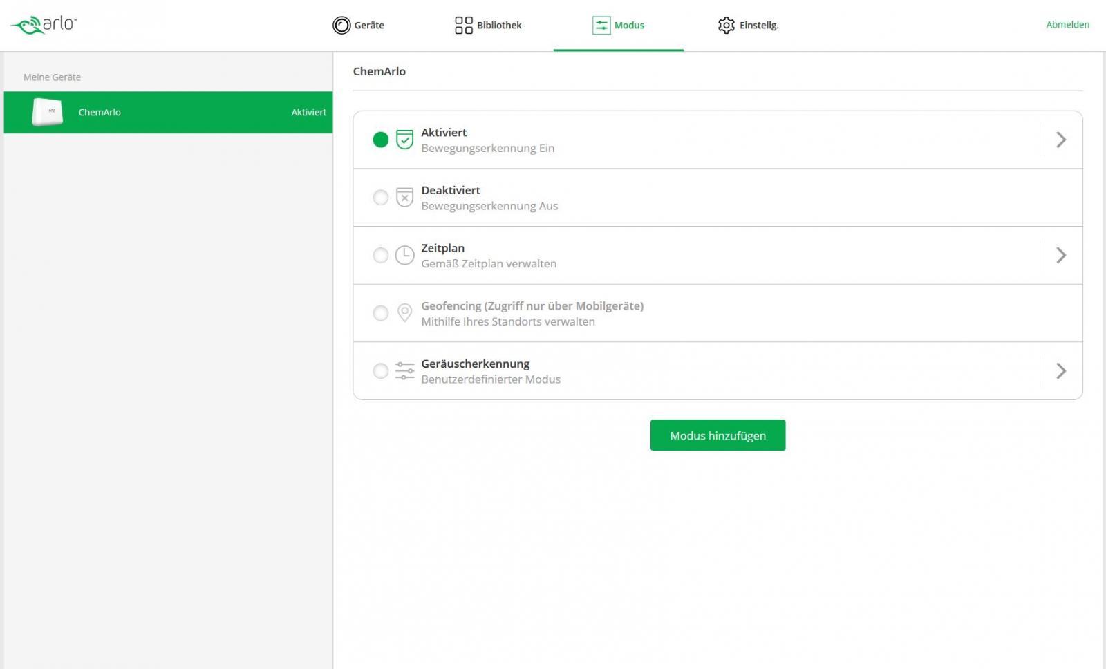Click the Einstellg. gear icon
This screenshot has height=669, width=1106.
coord(727,26)
